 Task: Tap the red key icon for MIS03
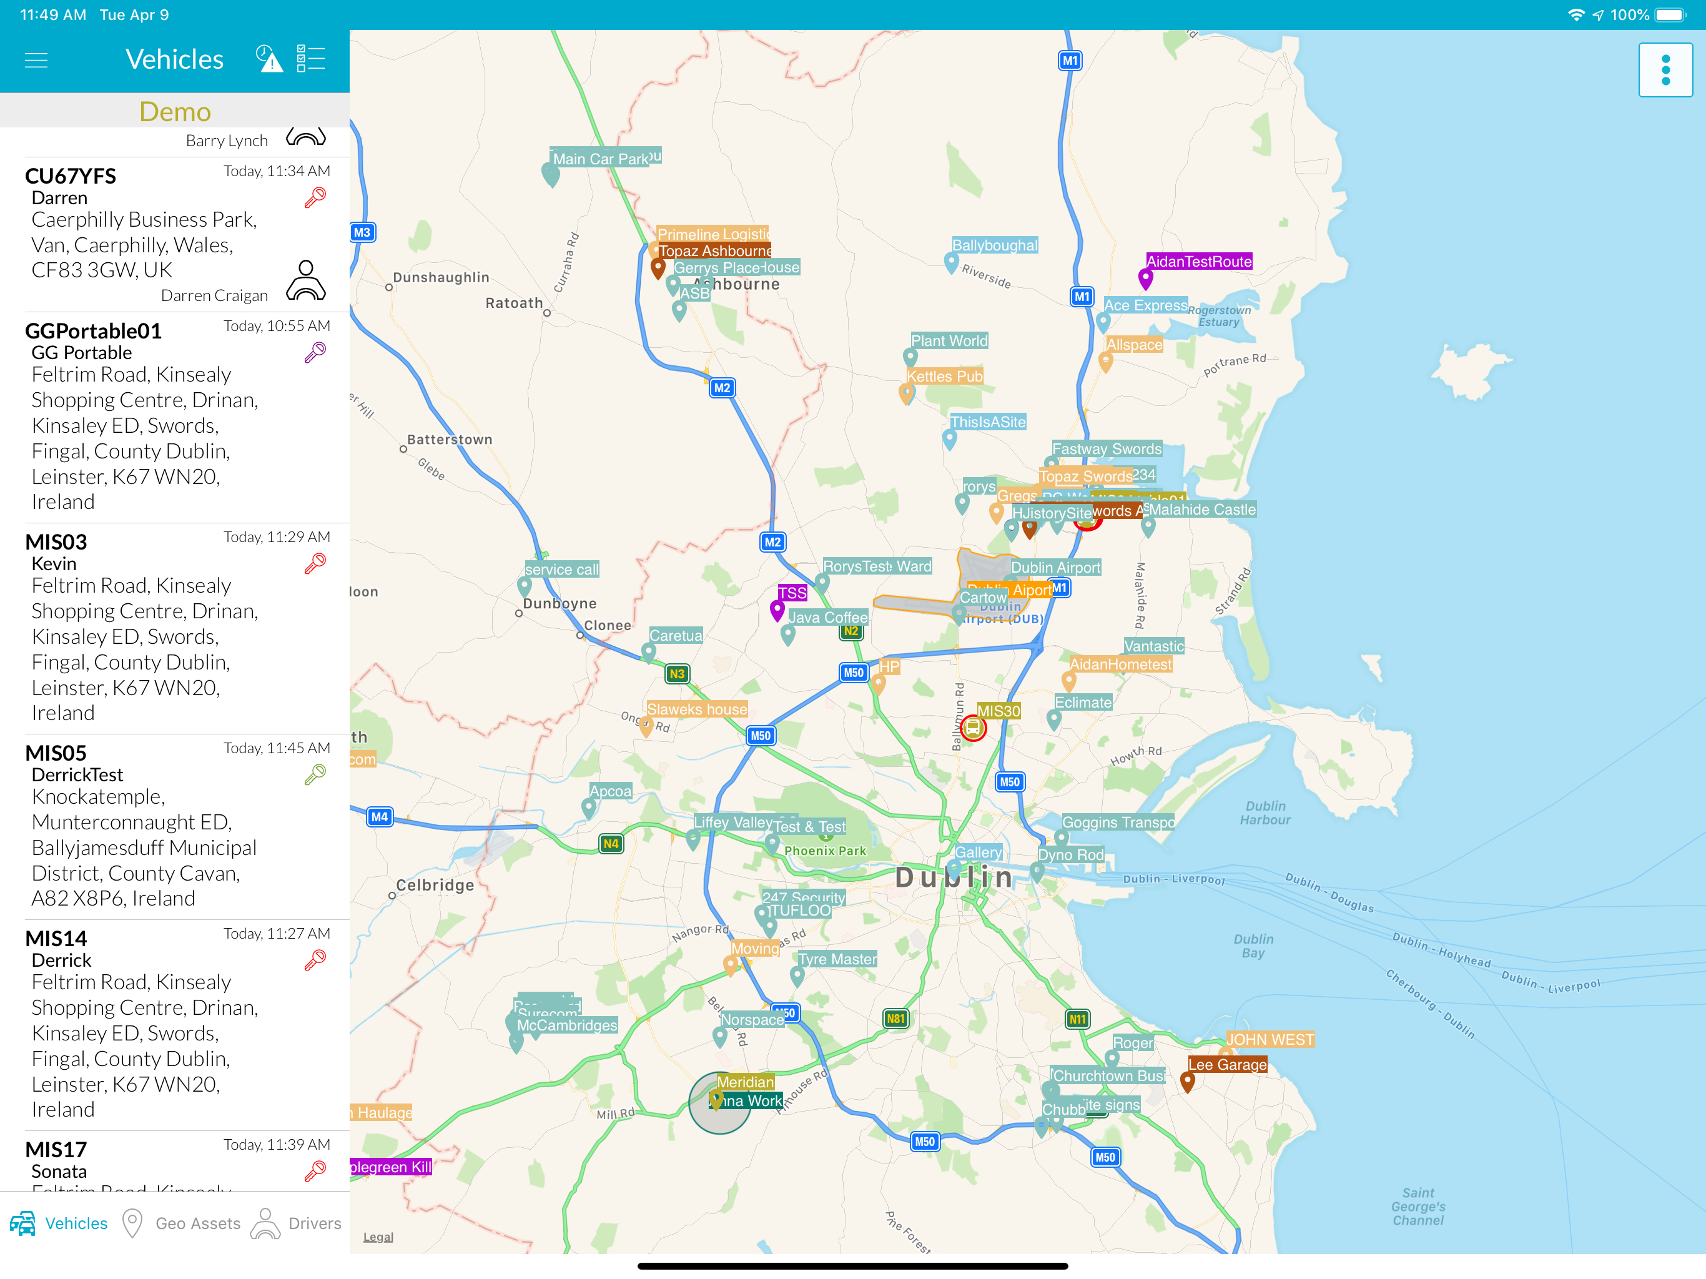coord(315,563)
